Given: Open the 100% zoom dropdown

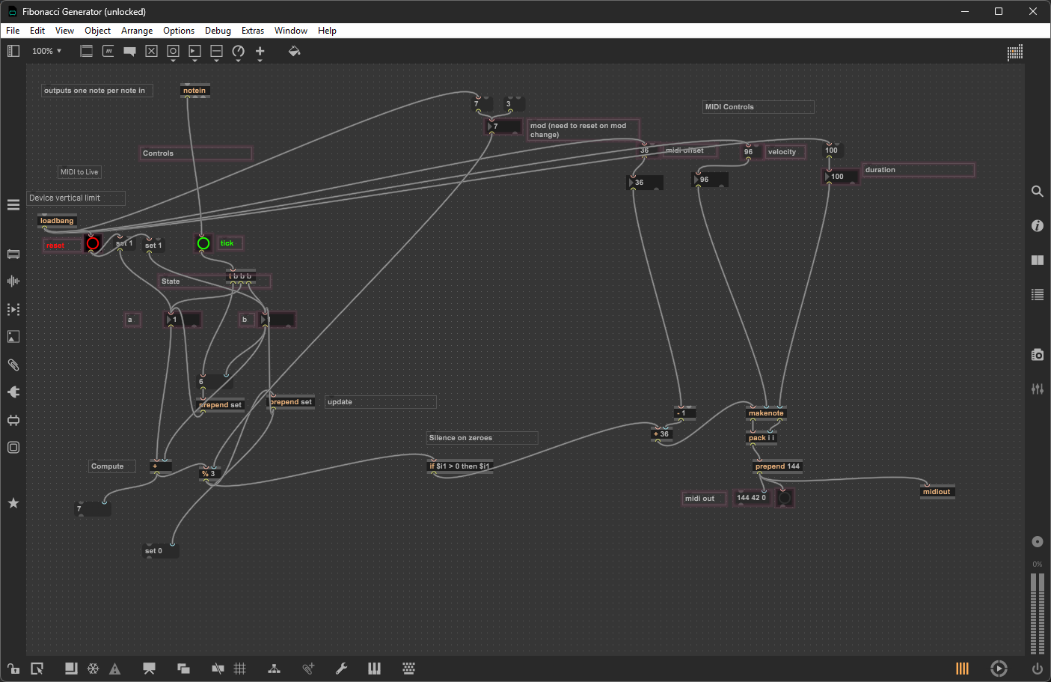Looking at the screenshot, I should point(46,51).
